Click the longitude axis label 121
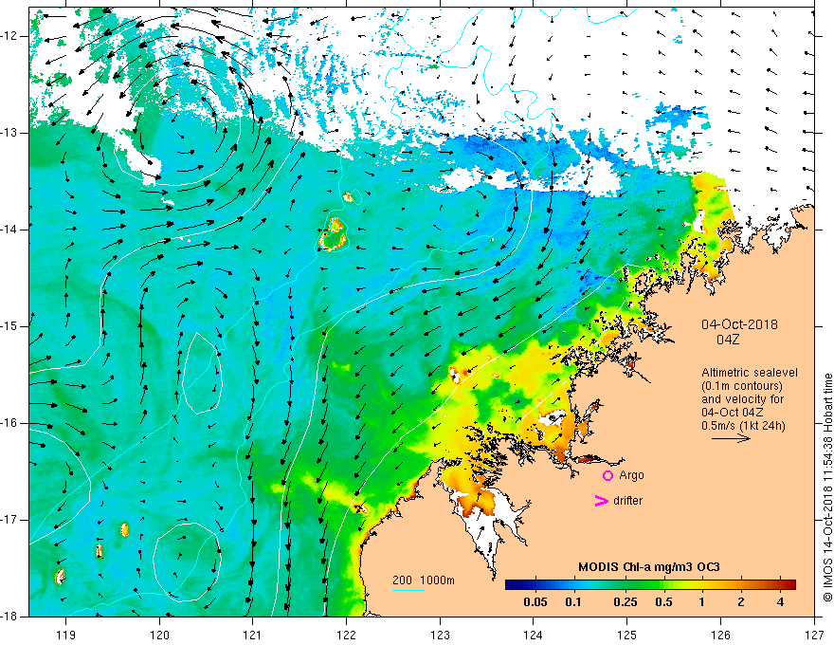Screen dimensions: 834x645 point(253,635)
